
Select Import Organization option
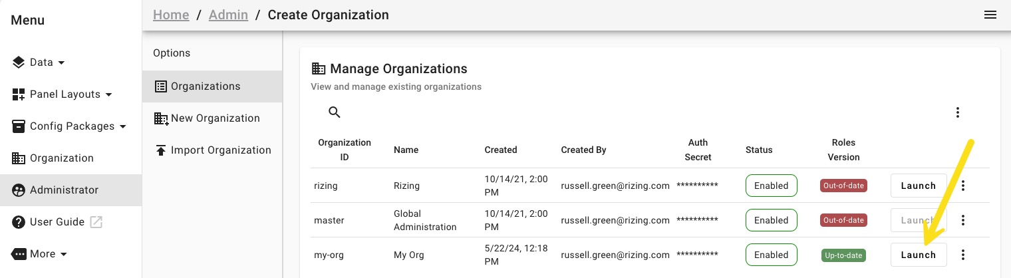click(x=221, y=150)
